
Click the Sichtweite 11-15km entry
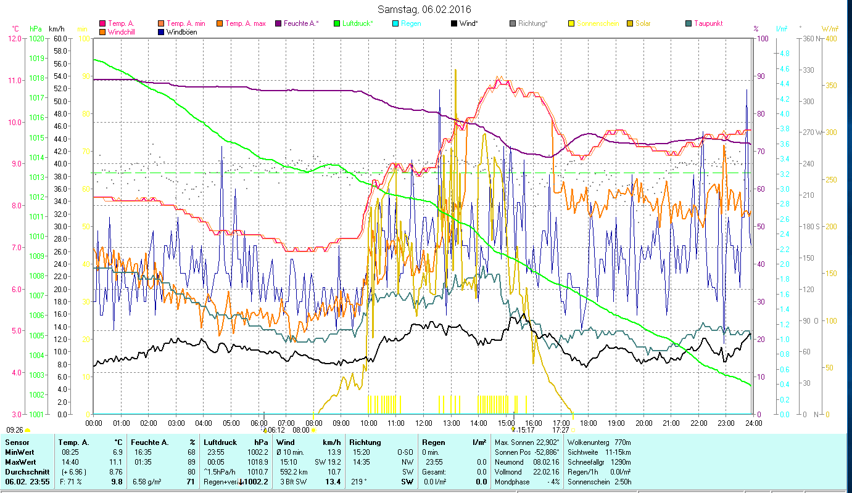point(598,452)
